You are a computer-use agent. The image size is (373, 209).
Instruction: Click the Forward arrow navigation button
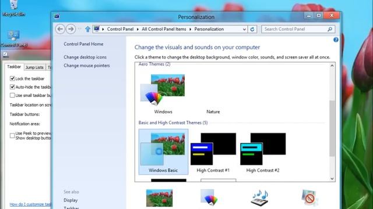tap(71, 29)
